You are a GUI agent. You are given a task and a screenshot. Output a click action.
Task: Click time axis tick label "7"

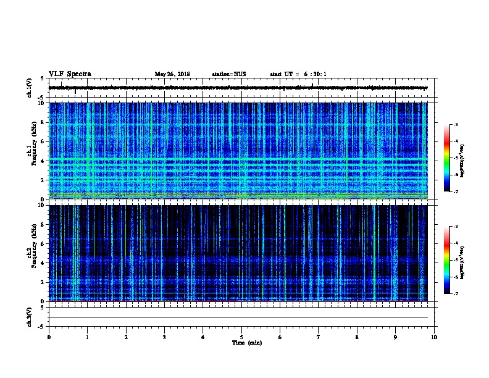319,337
